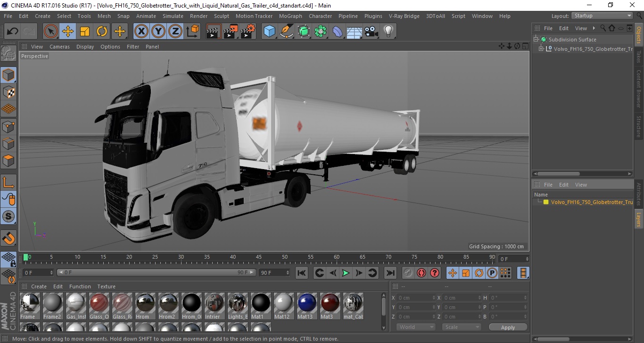Click the Apply coordinates button

point(508,327)
